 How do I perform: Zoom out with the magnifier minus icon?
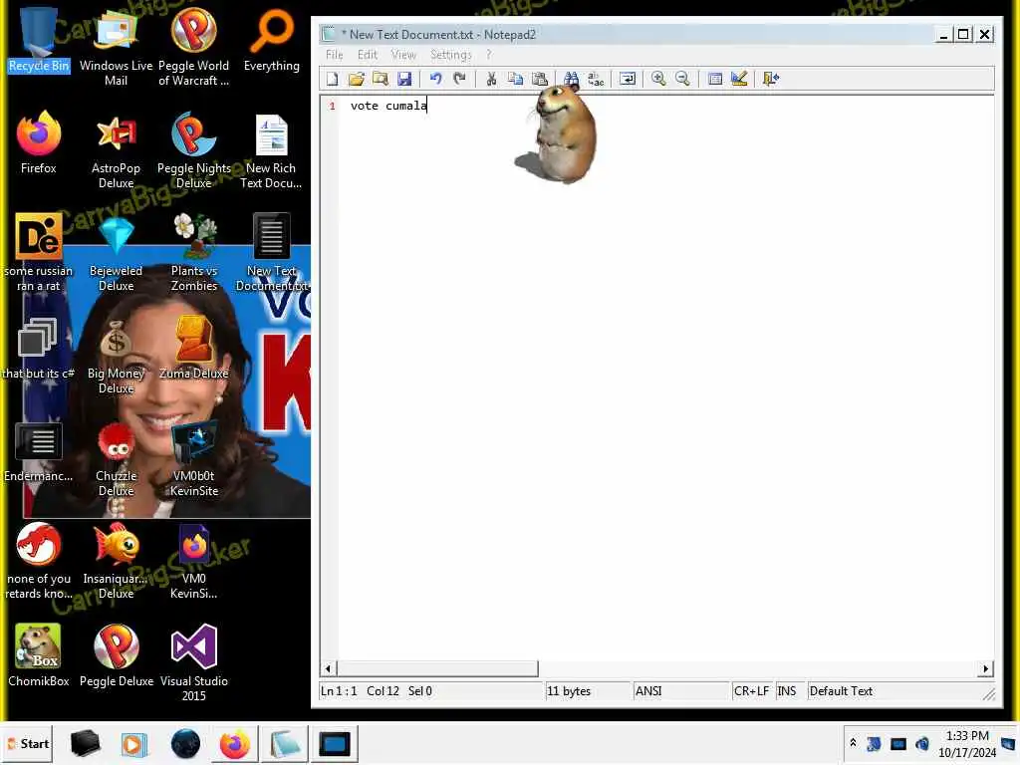click(682, 79)
